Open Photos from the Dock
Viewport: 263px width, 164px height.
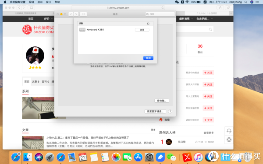coord(116,157)
